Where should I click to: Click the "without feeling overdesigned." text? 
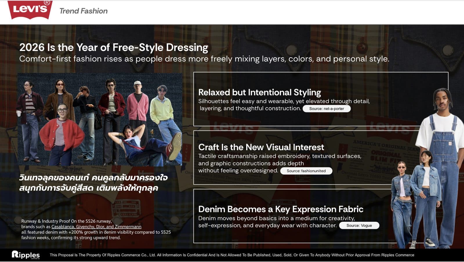[x=238, y=171]
